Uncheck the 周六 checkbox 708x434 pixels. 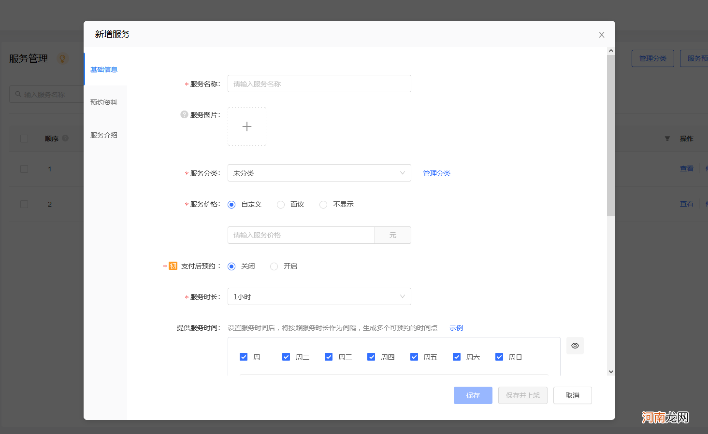(x=457, y=357)
